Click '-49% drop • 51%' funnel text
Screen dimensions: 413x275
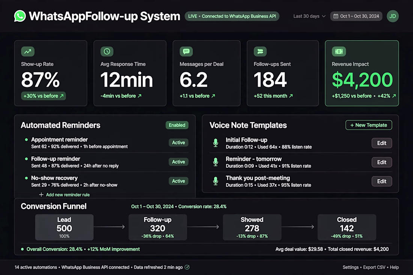(347, 236)
